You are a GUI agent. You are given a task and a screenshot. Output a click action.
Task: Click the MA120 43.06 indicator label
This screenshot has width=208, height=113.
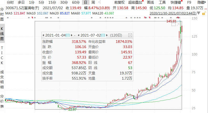point(103,13)
